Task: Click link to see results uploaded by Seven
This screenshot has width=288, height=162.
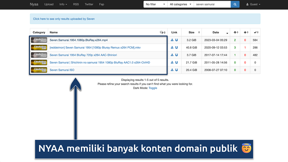Action: [x=64, y=19]
